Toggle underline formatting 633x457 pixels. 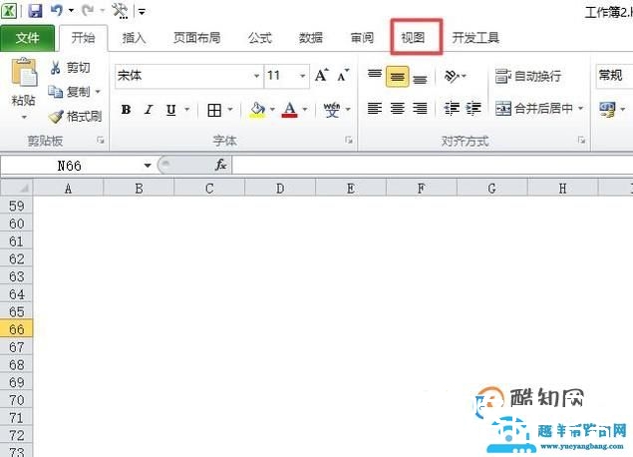(171, 110)
